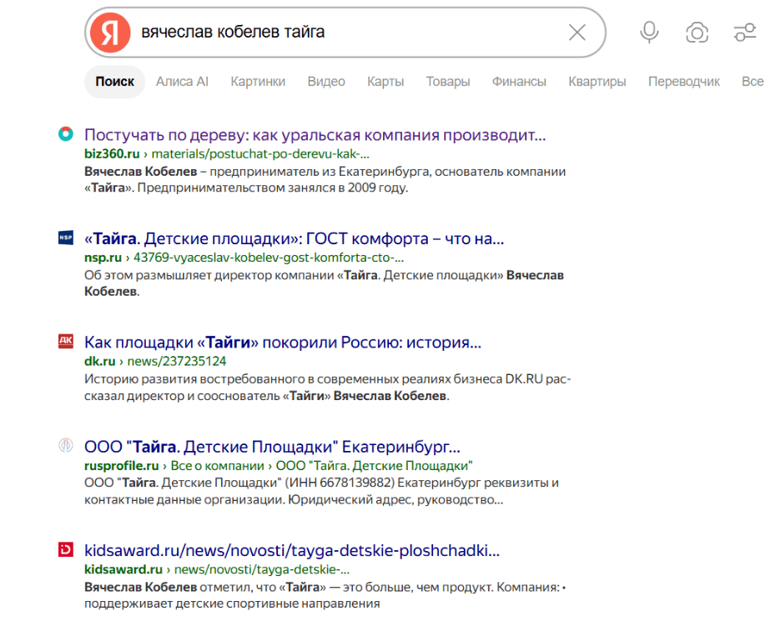Open rusprofile ООО "Тайга. Детские Площадки" breadcrumb
This screenshot has height=631, width=781.
[374, 466]
